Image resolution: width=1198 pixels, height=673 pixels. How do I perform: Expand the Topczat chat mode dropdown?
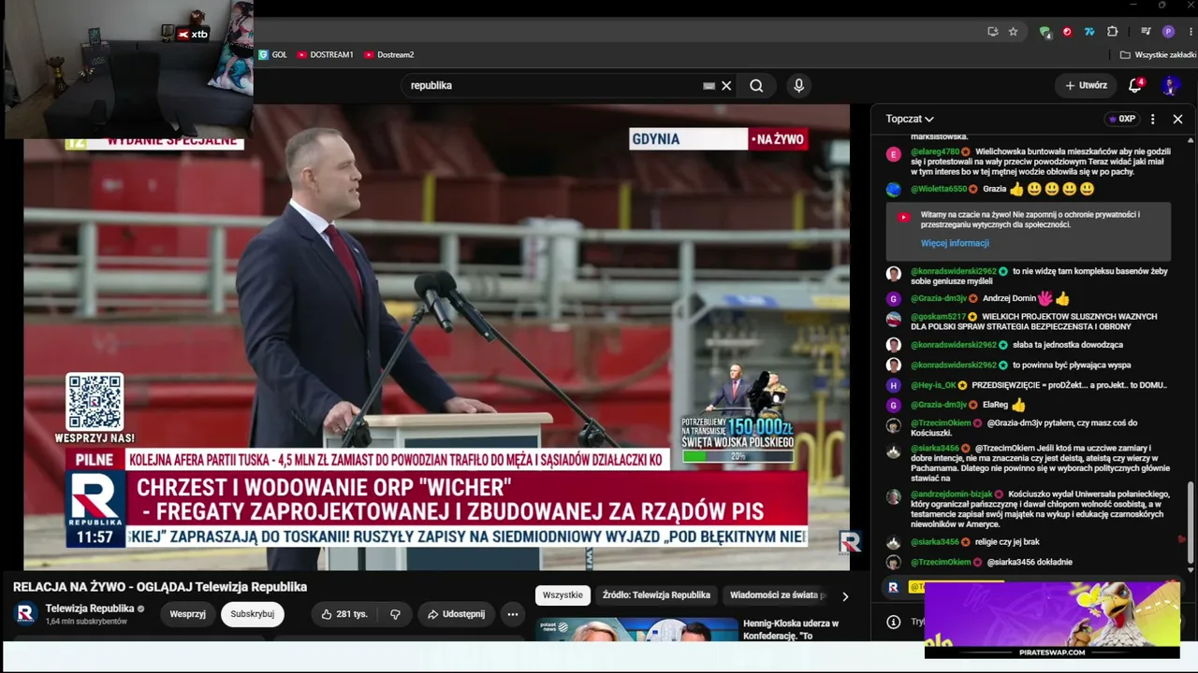(x=910, y=119)
